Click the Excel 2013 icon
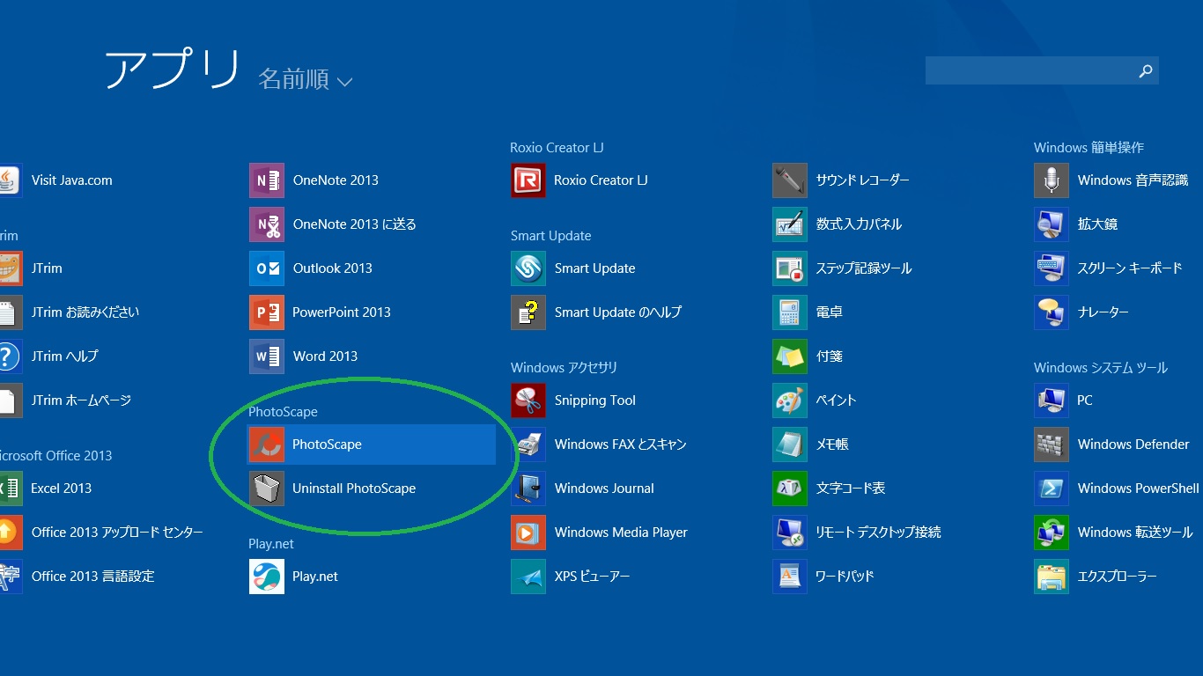The height and width of the screenshot is (676, 1203). pos(10,489)
